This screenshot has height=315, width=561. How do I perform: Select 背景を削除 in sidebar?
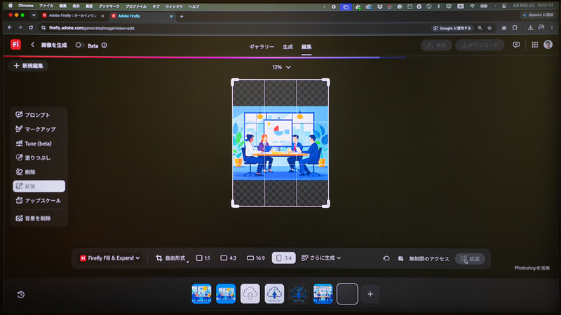[x=39, y=218]
